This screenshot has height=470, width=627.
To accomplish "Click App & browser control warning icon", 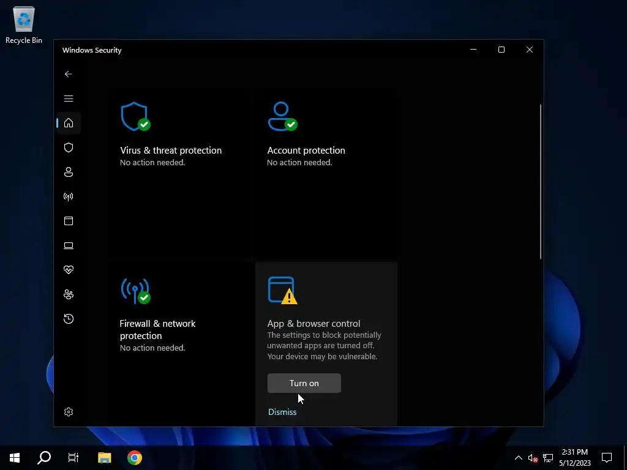I will click(282, 291).
